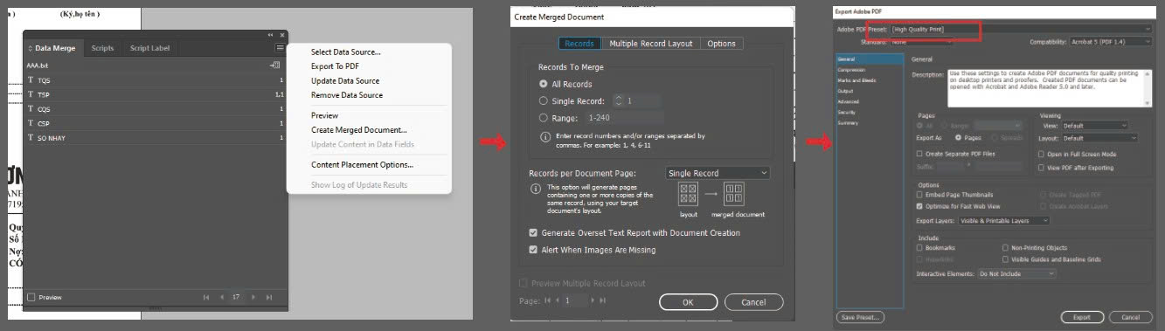Image resolution: width=1165 pixels, height=331 pixels.
Task: Collapse the Data Merge panel with the double-arrow icon
Action: (x=271, y=35)
